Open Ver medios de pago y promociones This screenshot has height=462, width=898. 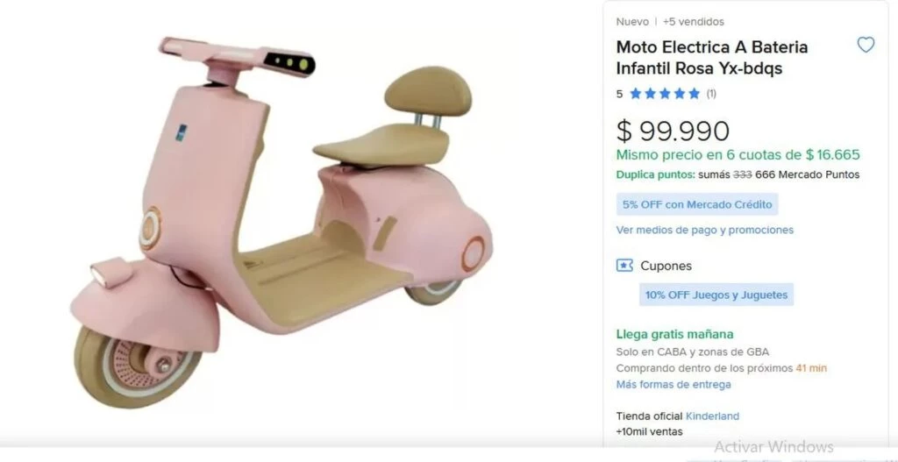click(704, 230)
